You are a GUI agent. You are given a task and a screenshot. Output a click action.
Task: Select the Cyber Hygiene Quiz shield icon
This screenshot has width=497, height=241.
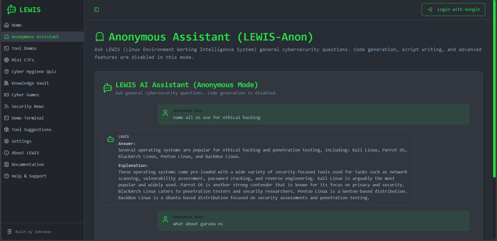(6, 71)
